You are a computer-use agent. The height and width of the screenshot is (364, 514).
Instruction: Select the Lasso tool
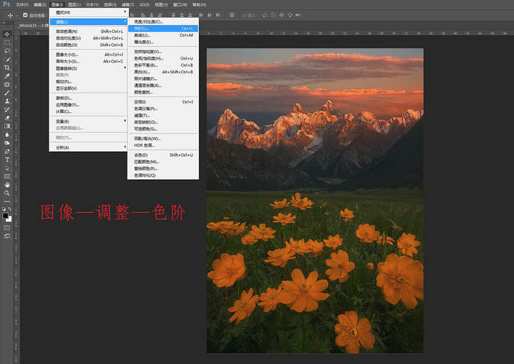(x=7, y=51)
